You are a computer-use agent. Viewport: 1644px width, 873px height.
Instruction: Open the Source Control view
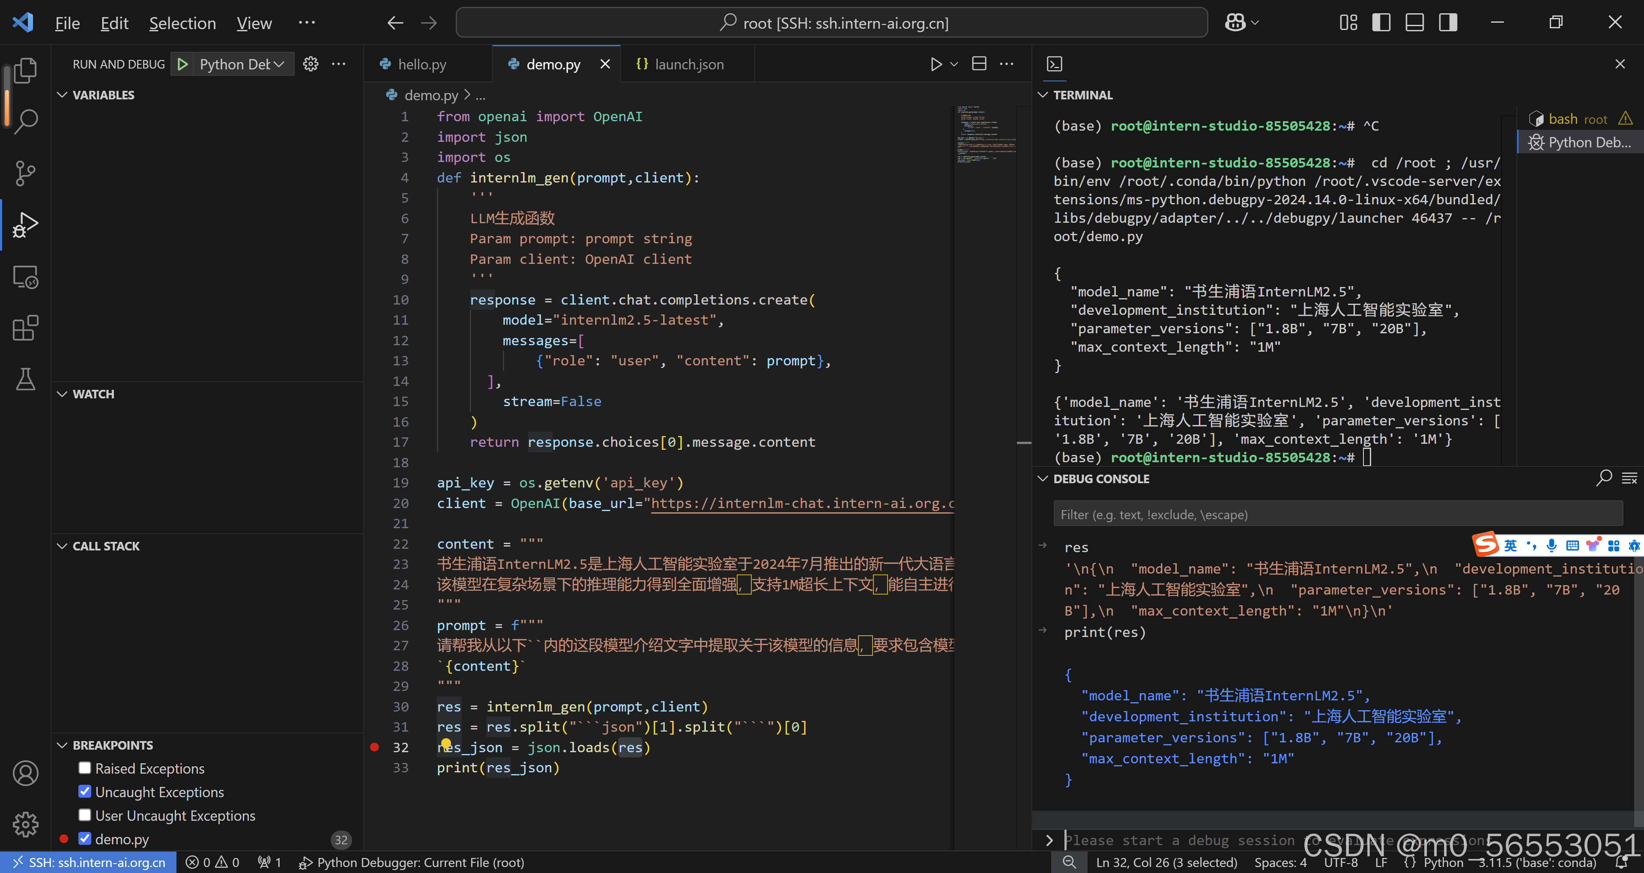click(25, 173)
